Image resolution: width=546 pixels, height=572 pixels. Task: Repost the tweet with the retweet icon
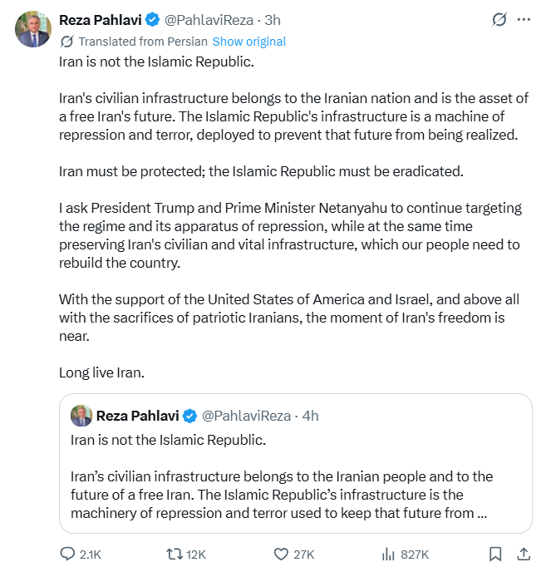(175, 554)
